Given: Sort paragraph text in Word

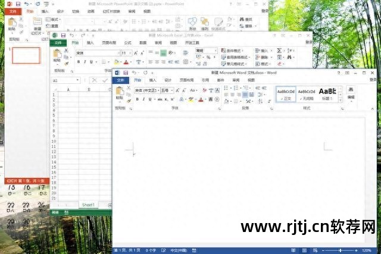Looking at the screenshot, I should tap(261, 101).
